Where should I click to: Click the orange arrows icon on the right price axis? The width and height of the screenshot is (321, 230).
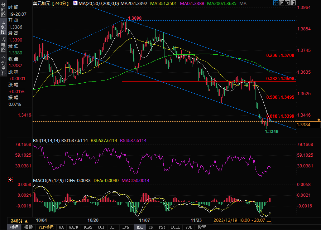coord(318,119)
